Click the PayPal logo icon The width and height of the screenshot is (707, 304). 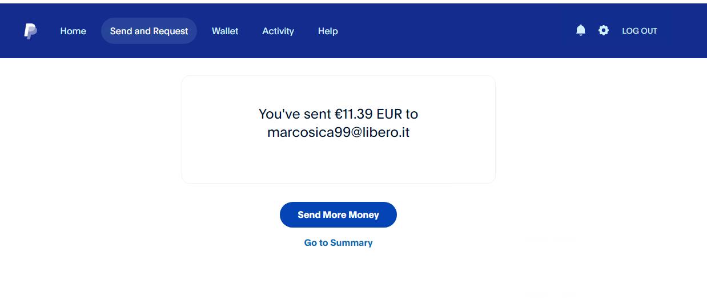coord(31,31)
